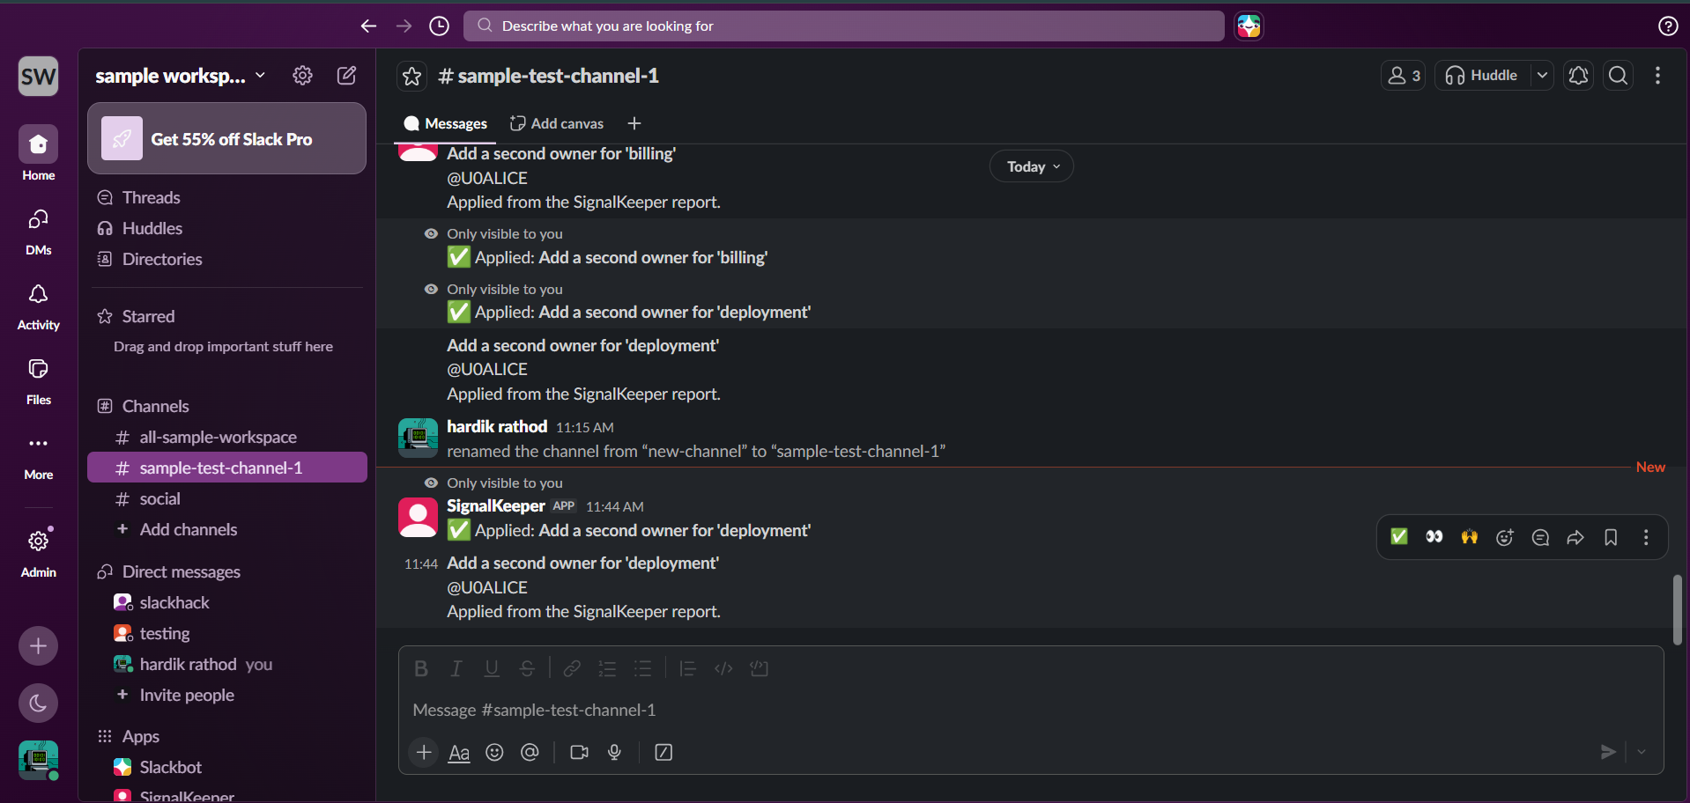Click the message input for #sample-test-channel-1

coord(1031,710)
